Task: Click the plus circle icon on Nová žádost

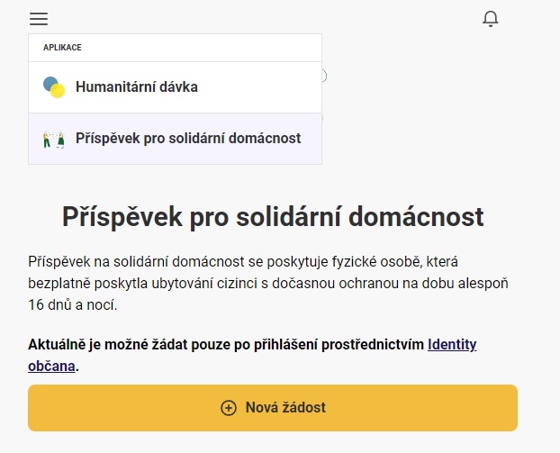Action: (x=229, y=408)
